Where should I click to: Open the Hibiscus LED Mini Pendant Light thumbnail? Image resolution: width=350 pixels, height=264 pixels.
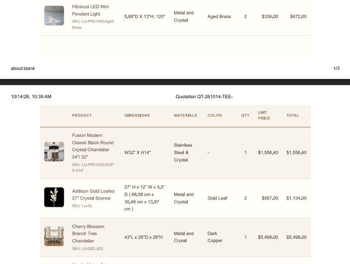54,16
